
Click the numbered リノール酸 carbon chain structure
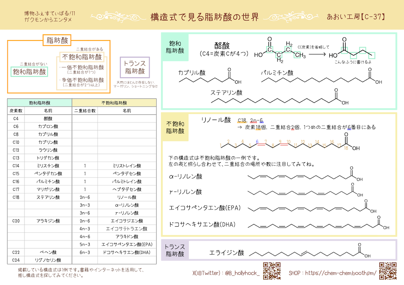point(290,142)
